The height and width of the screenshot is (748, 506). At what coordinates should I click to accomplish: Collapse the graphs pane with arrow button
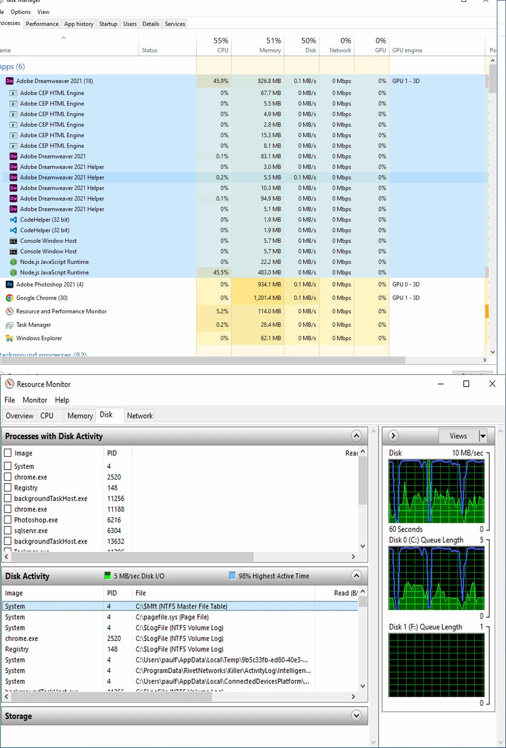point(393,436)
